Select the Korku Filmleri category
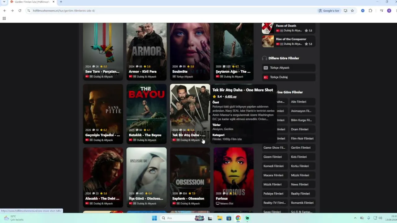This screenshot has width=397, height=223. pyautogui.click(x=302, y=166)
